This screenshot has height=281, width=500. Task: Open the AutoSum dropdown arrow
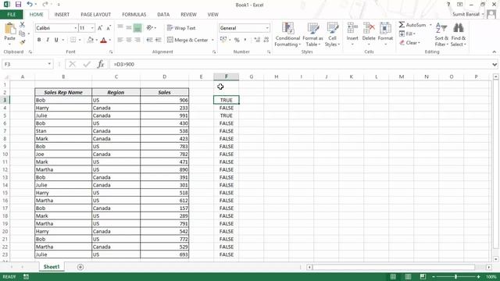430,25
